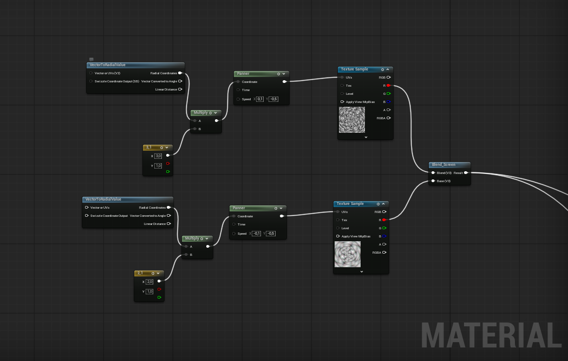Expand the chevron below the upper Texture Sample thumbnail
Image resolution: width=568 pixels, height=361 pixels.
tap(366, 137)
